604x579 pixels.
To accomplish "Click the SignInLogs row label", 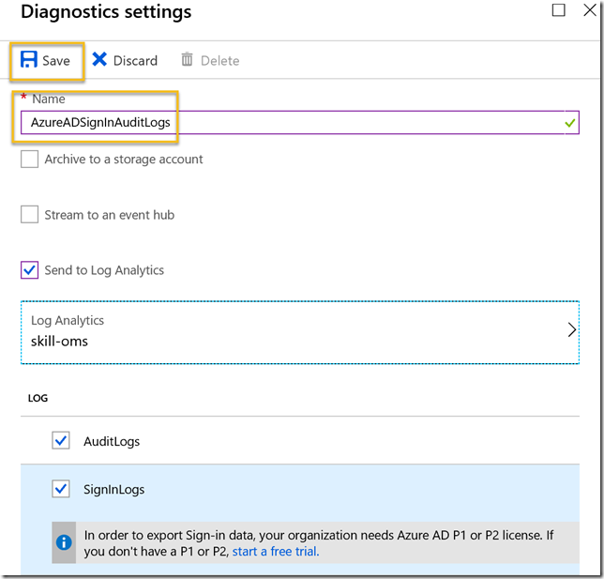I will pyautogui.click(x=114, y=490).
